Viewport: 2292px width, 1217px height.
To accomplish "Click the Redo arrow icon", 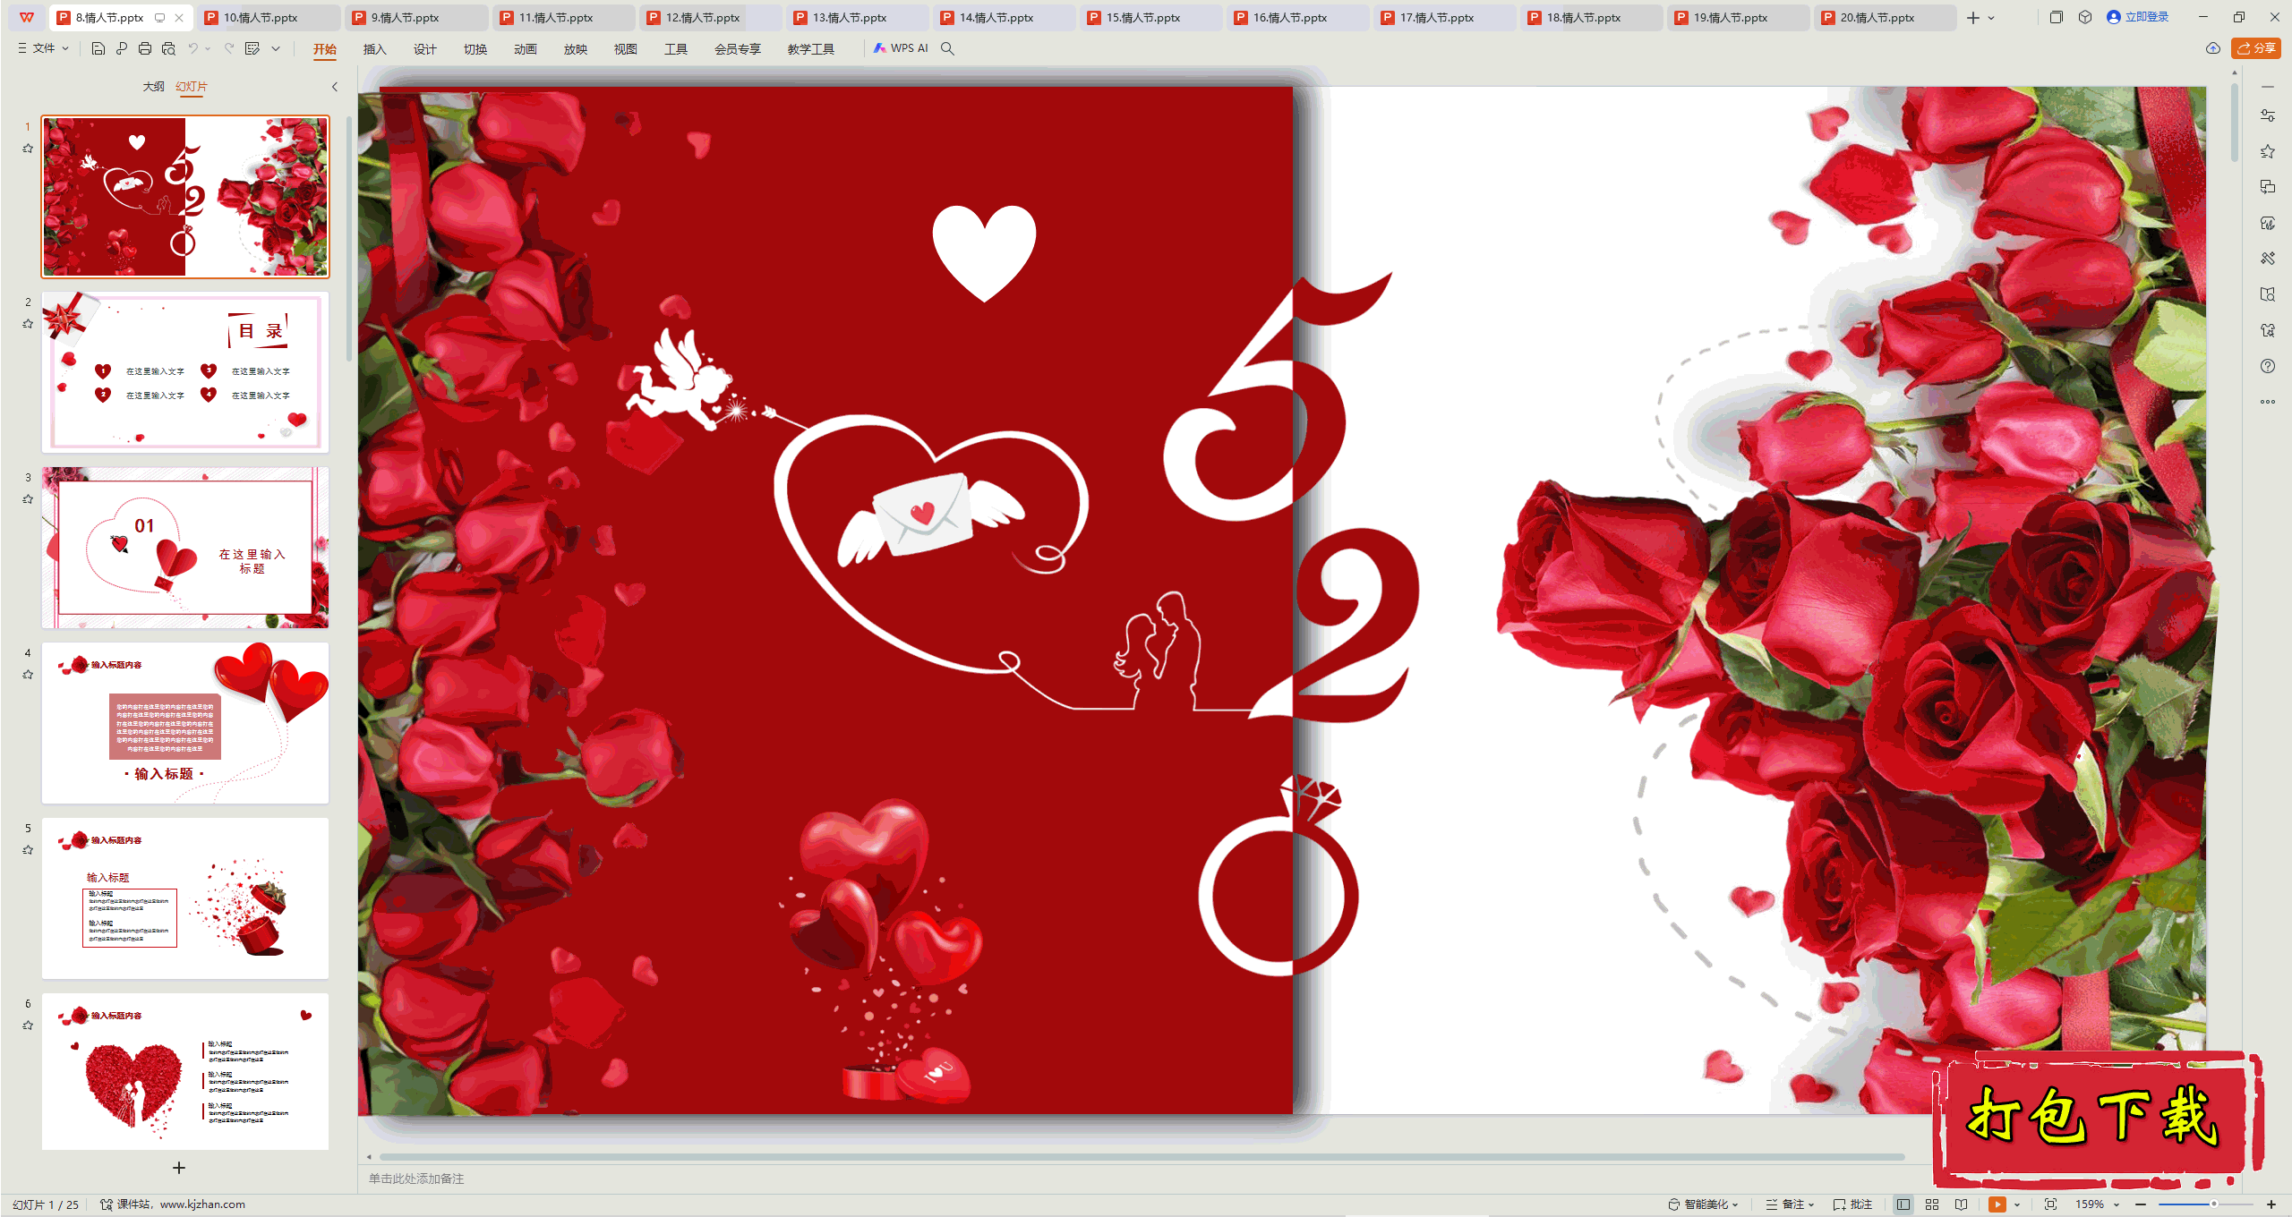I will pos(229,48).
